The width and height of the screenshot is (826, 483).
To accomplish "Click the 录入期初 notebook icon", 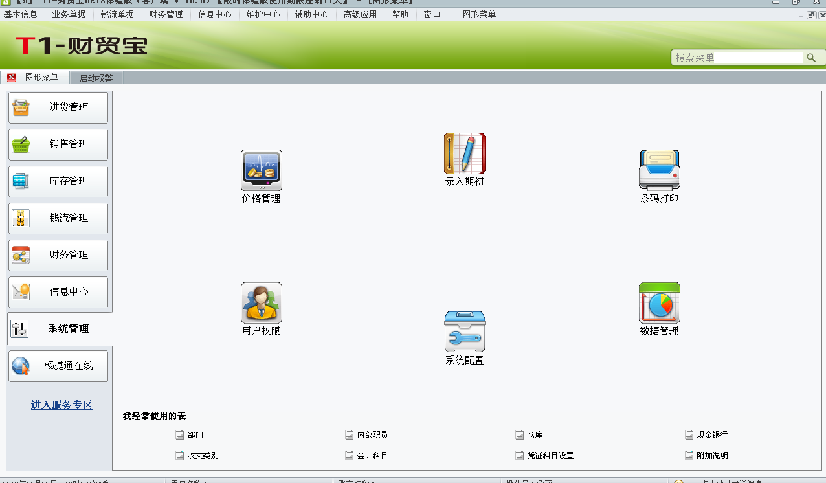I will pos(464,153).
